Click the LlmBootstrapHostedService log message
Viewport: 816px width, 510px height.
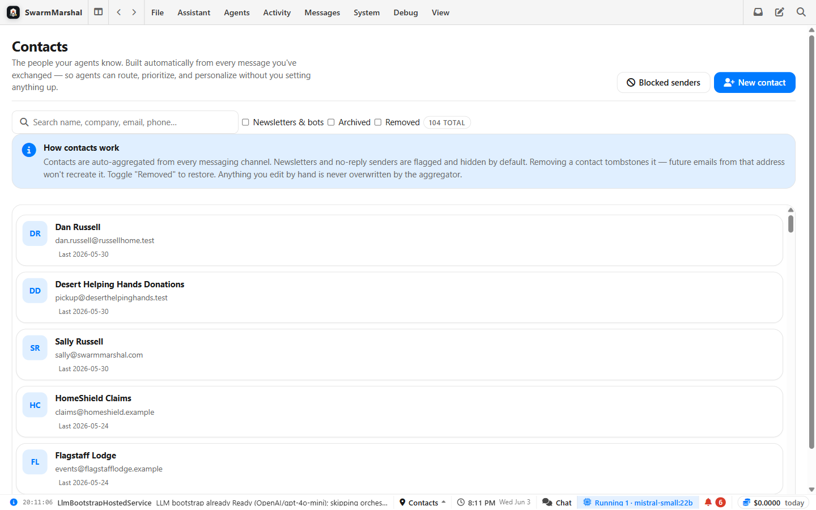pos(222,503)
